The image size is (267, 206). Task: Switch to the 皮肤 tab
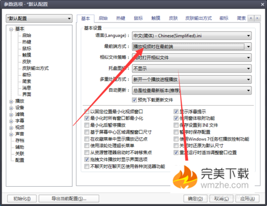pyautogui.click(x=174, y=18)
